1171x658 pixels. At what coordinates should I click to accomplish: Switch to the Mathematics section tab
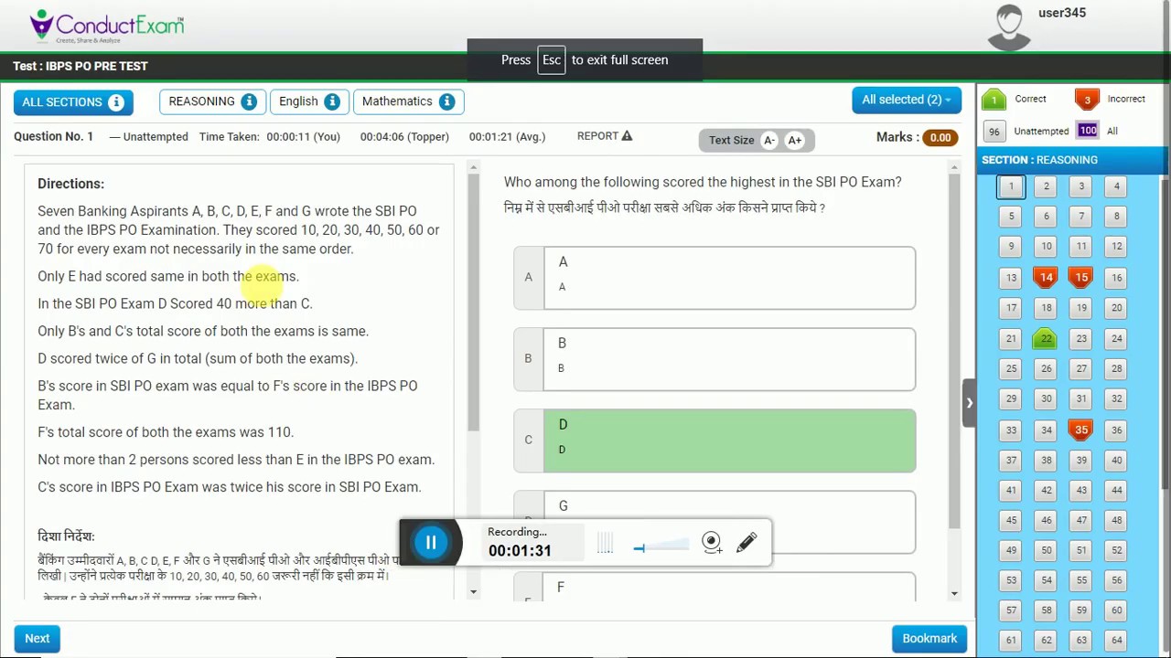pos(408,101)
